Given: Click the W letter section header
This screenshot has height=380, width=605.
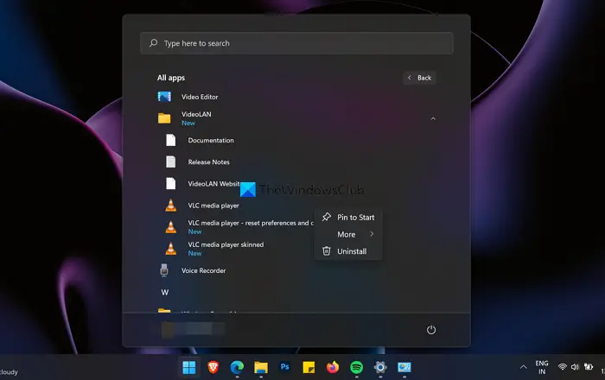Looking at the screenshot, I should click(165, 292).
